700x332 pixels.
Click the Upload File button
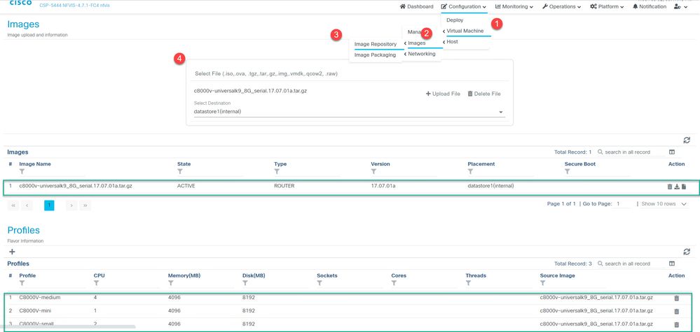pyautogui.click(x=443, y=94)
